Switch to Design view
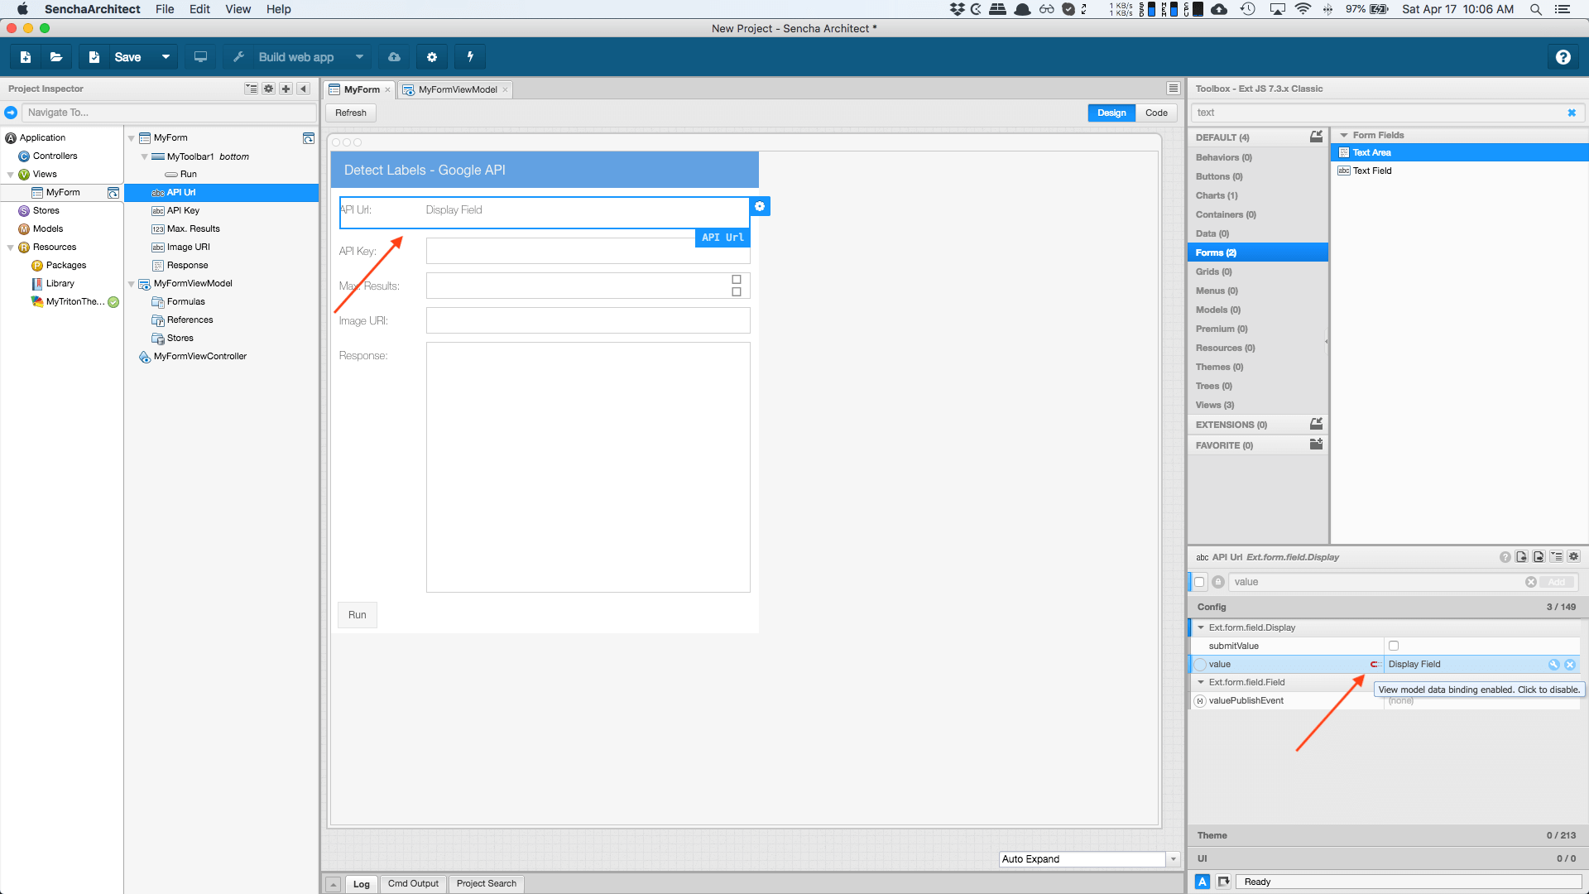 1111,113
